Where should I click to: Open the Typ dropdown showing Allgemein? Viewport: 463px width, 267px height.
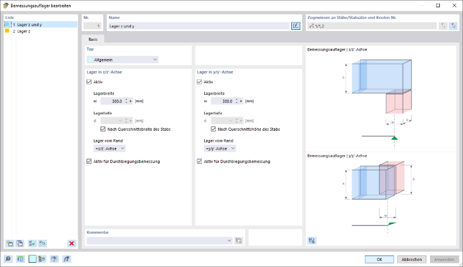pos(122,60)
